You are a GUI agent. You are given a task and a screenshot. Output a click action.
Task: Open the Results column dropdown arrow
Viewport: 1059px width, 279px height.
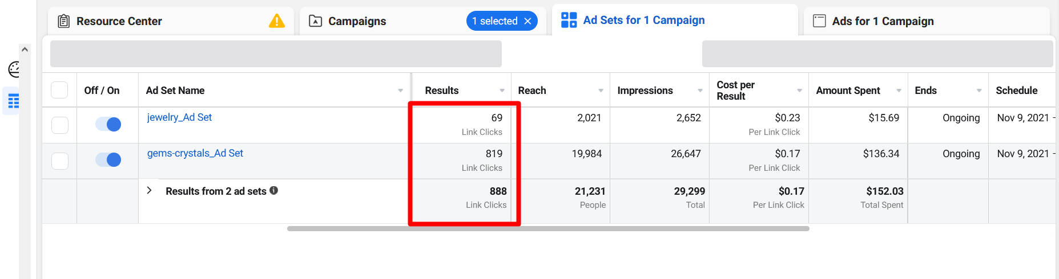[x=502, y=91]
